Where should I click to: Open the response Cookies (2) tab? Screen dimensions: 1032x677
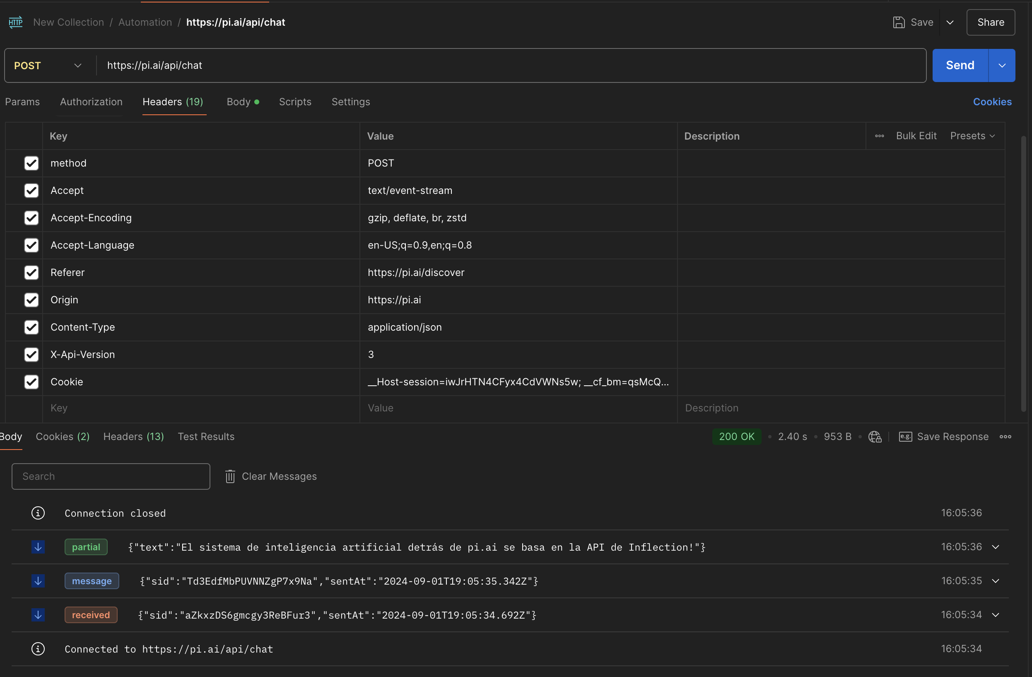63,437
